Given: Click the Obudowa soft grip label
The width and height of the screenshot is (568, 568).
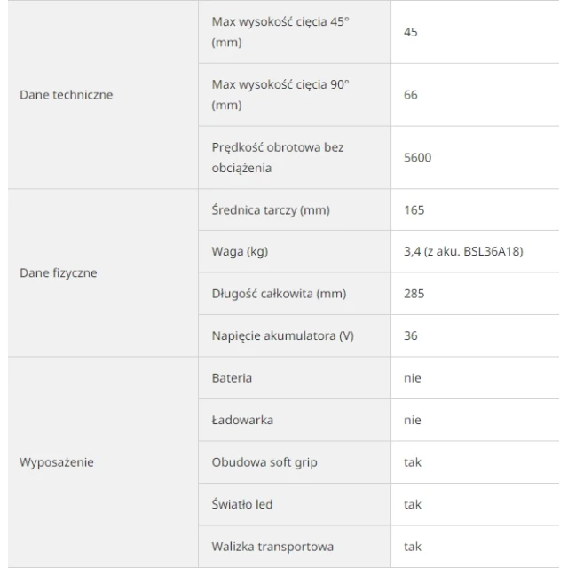Looking at the screenshot, I should [x=264, y=462].
